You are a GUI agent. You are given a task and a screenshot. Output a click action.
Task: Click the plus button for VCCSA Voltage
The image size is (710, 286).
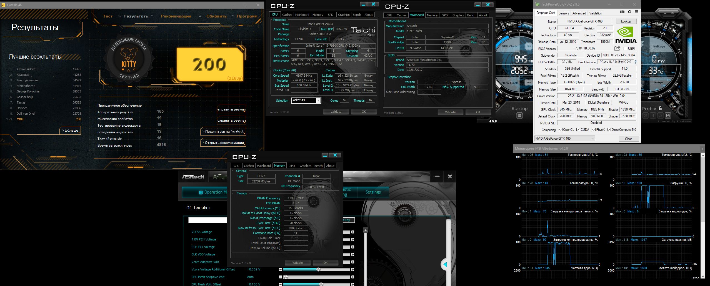[x=352, y=232]
